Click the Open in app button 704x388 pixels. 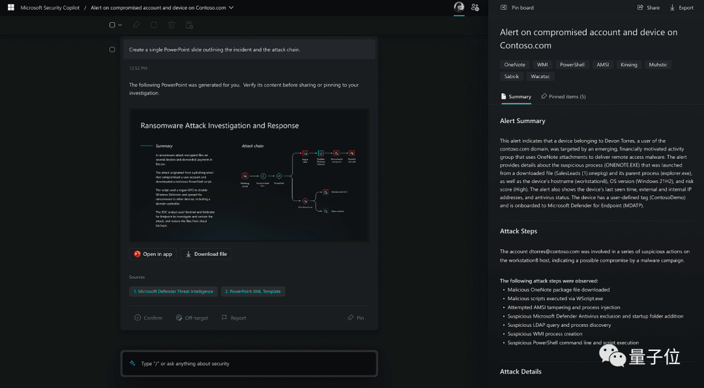pos(153,254)
